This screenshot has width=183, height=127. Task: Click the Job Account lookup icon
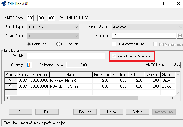pyautogui.click(x=180, y=36)
